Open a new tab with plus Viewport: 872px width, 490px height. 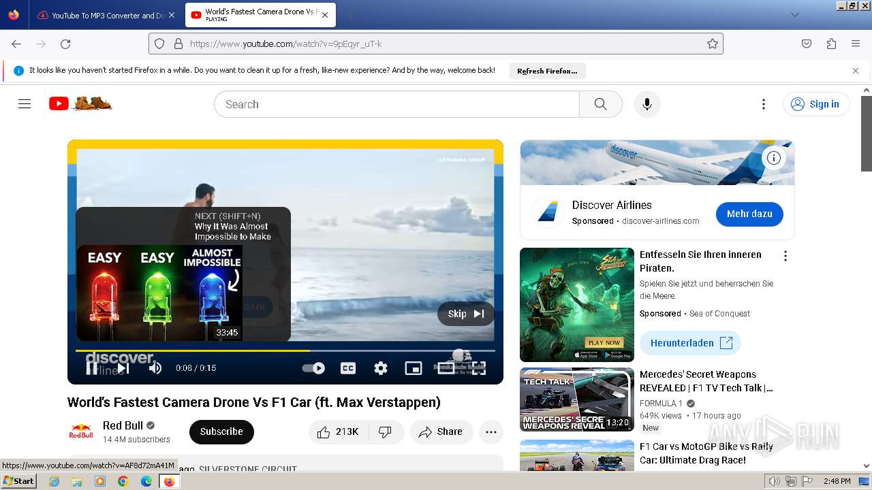(350, 15)
